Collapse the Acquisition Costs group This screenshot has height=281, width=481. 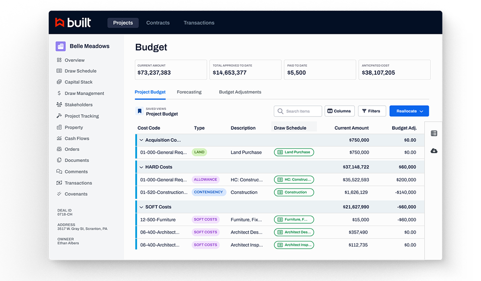141,140
